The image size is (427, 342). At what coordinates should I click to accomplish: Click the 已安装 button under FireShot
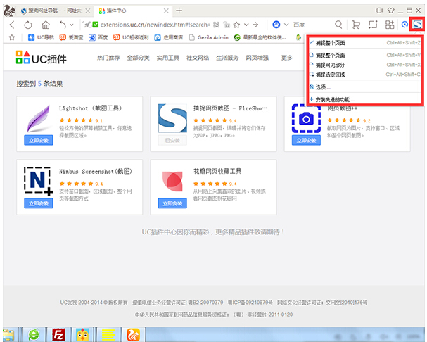pyautogui.click(x=172, y=140)
